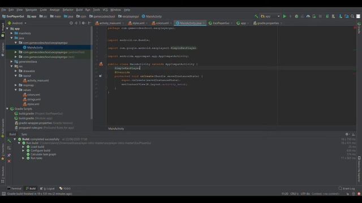
Task: Click the search magnifier in main toolbar
Action: point(352,16)
